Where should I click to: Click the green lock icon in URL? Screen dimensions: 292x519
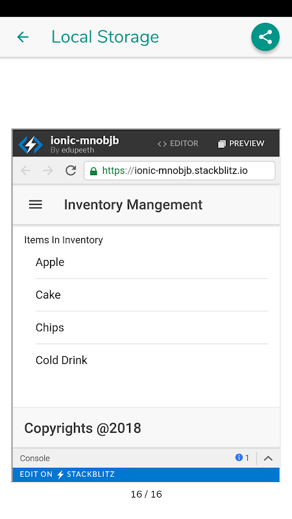click(x=93, y=171)
